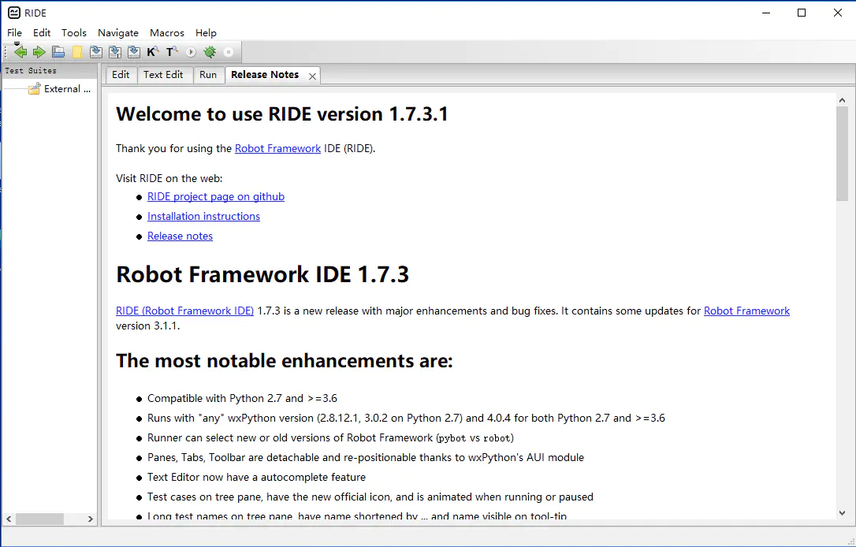
Task: Click the vertical scrollbar down arrow
Action: [x=842, y=512]
